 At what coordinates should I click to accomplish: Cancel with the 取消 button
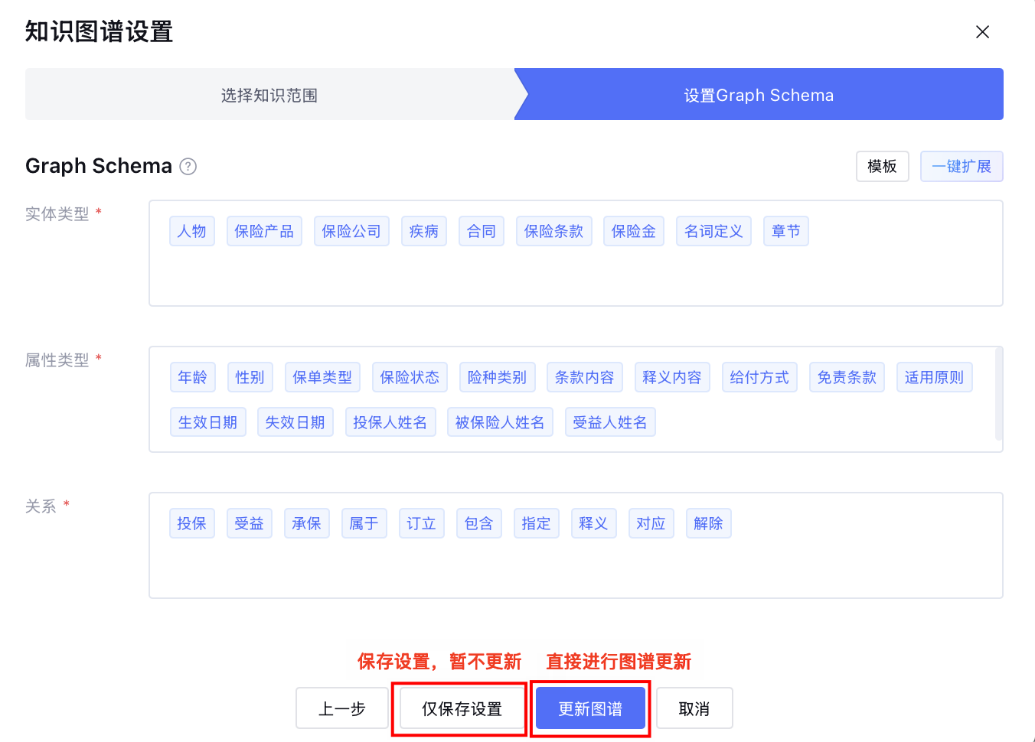coord(694,709)
